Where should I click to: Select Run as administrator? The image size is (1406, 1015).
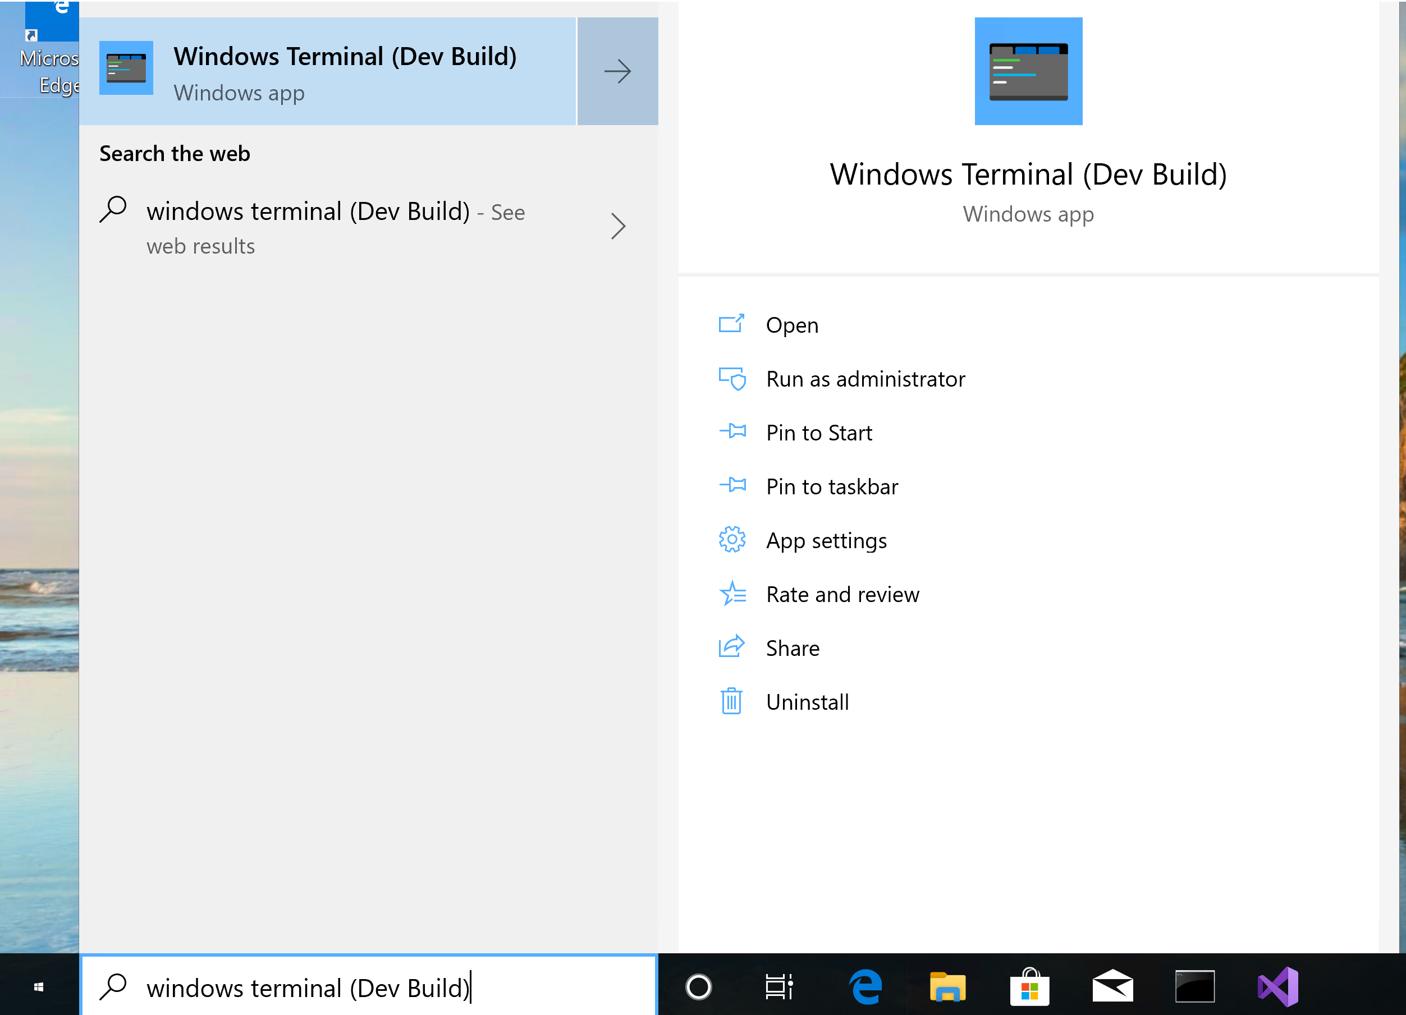[865, 379]
